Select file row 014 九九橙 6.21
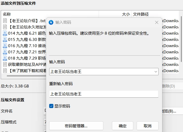This screenshot has width=183, height=132. 24,33
